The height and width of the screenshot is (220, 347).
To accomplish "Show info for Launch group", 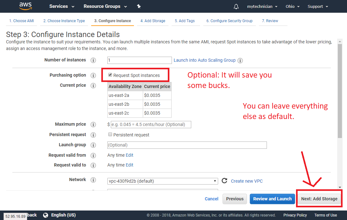I will [93, 145].
